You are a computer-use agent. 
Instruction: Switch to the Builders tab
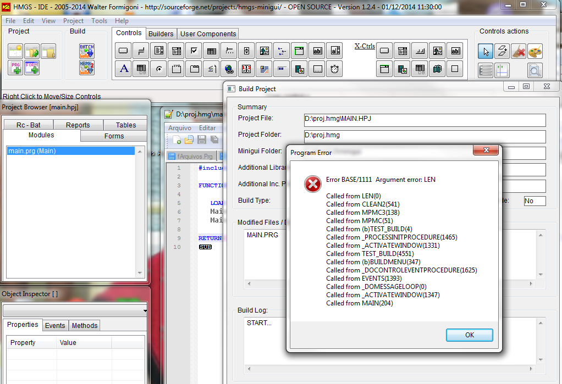point(161,34)
